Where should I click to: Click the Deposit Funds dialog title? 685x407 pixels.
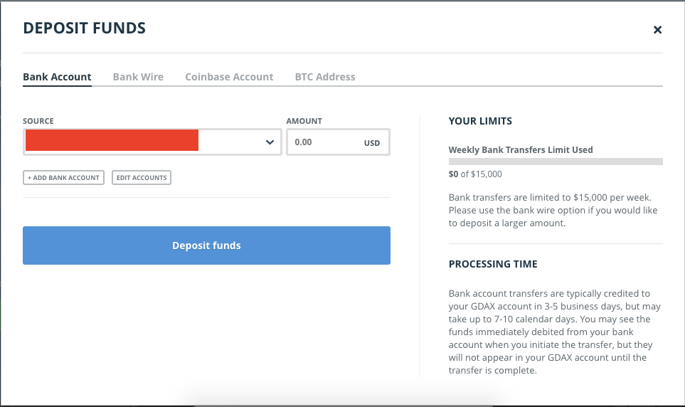(85, 28)
